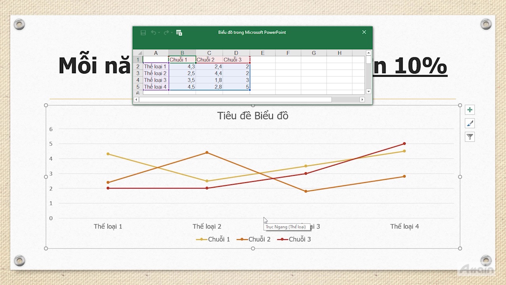Open the Chart Styles brush button
The image size is (506, 285).
coord(470,123)
